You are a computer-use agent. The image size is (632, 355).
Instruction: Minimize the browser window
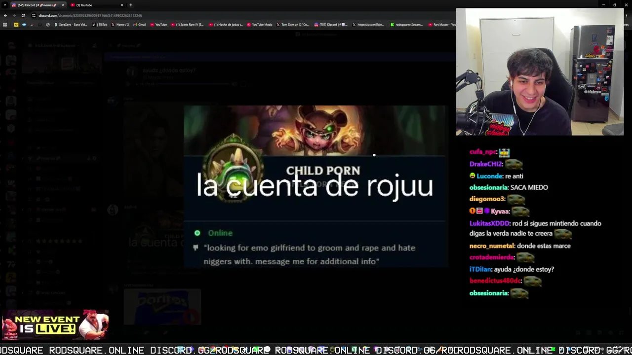pos(603,5)
